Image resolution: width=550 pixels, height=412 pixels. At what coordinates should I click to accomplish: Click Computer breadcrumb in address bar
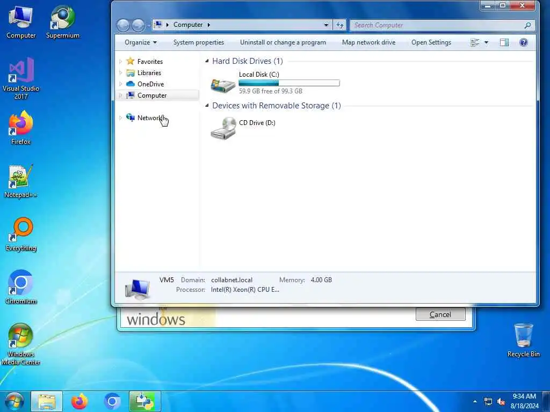pos(187,25)
